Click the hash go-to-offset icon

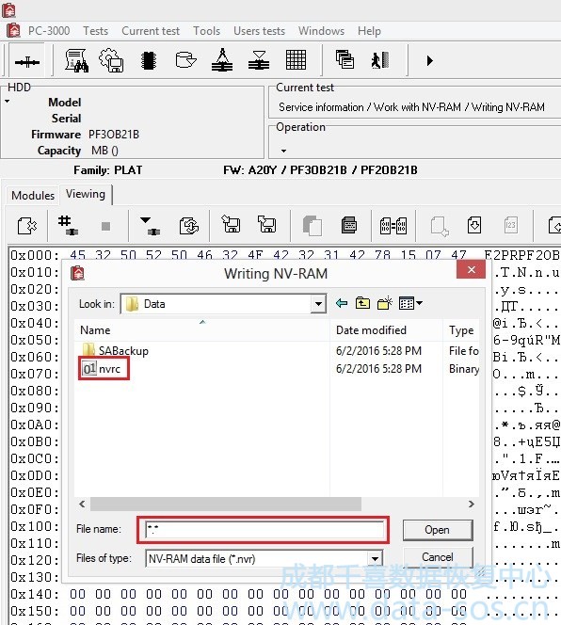point(68,226)
